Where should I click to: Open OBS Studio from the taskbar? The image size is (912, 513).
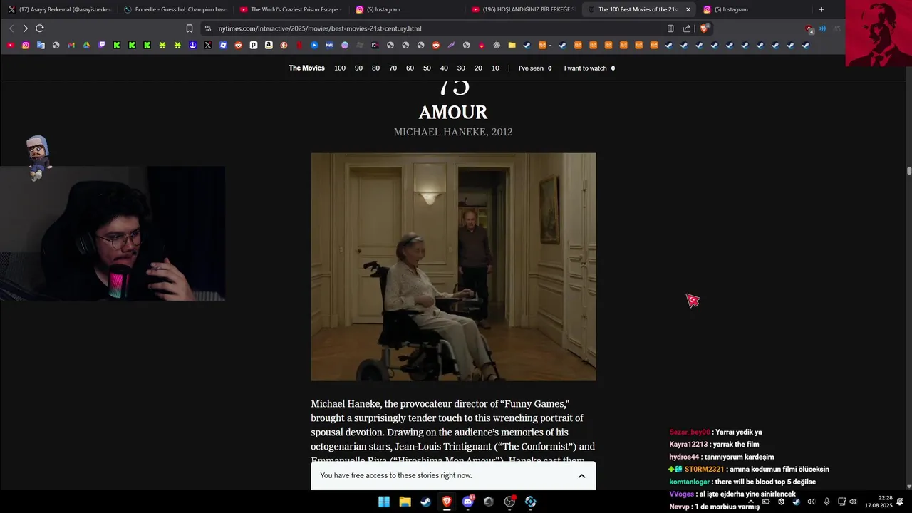(509, 502)
